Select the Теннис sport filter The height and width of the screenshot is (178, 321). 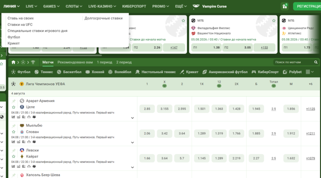click(x=44, y=72)
